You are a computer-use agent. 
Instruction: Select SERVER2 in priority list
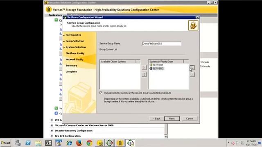156,69
